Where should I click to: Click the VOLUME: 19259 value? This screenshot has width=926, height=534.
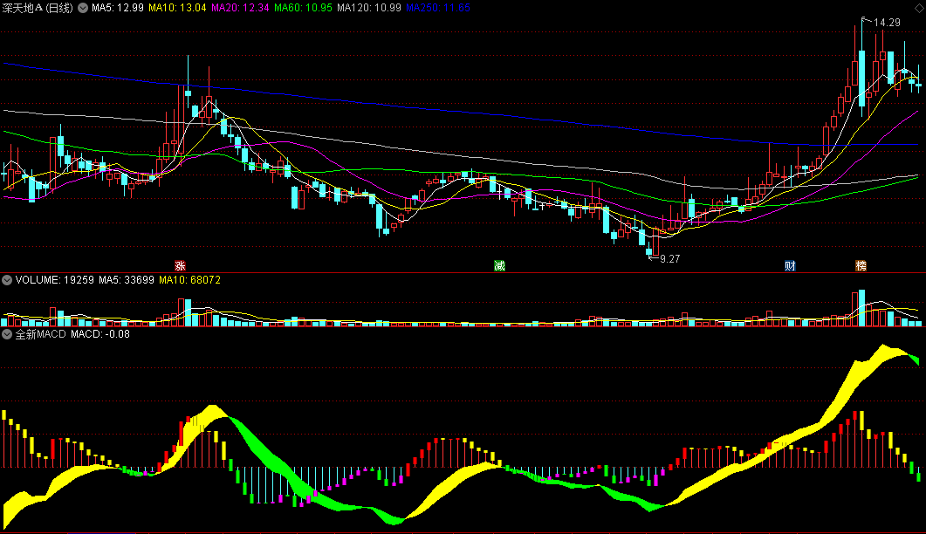tap(54, 280)
